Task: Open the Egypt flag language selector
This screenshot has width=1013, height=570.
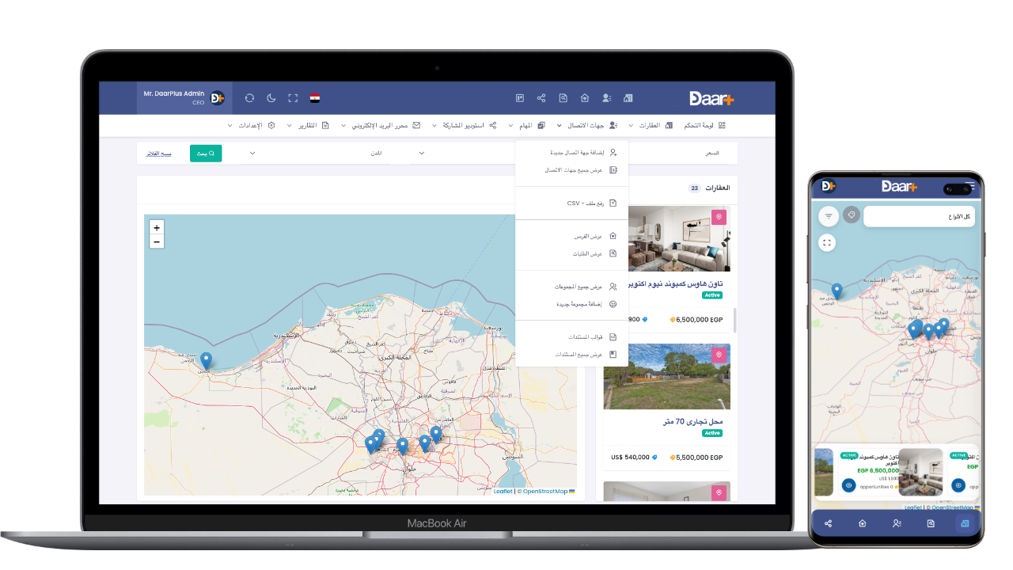Action: 315,98
